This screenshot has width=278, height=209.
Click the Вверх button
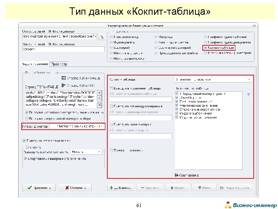[177, 188]
